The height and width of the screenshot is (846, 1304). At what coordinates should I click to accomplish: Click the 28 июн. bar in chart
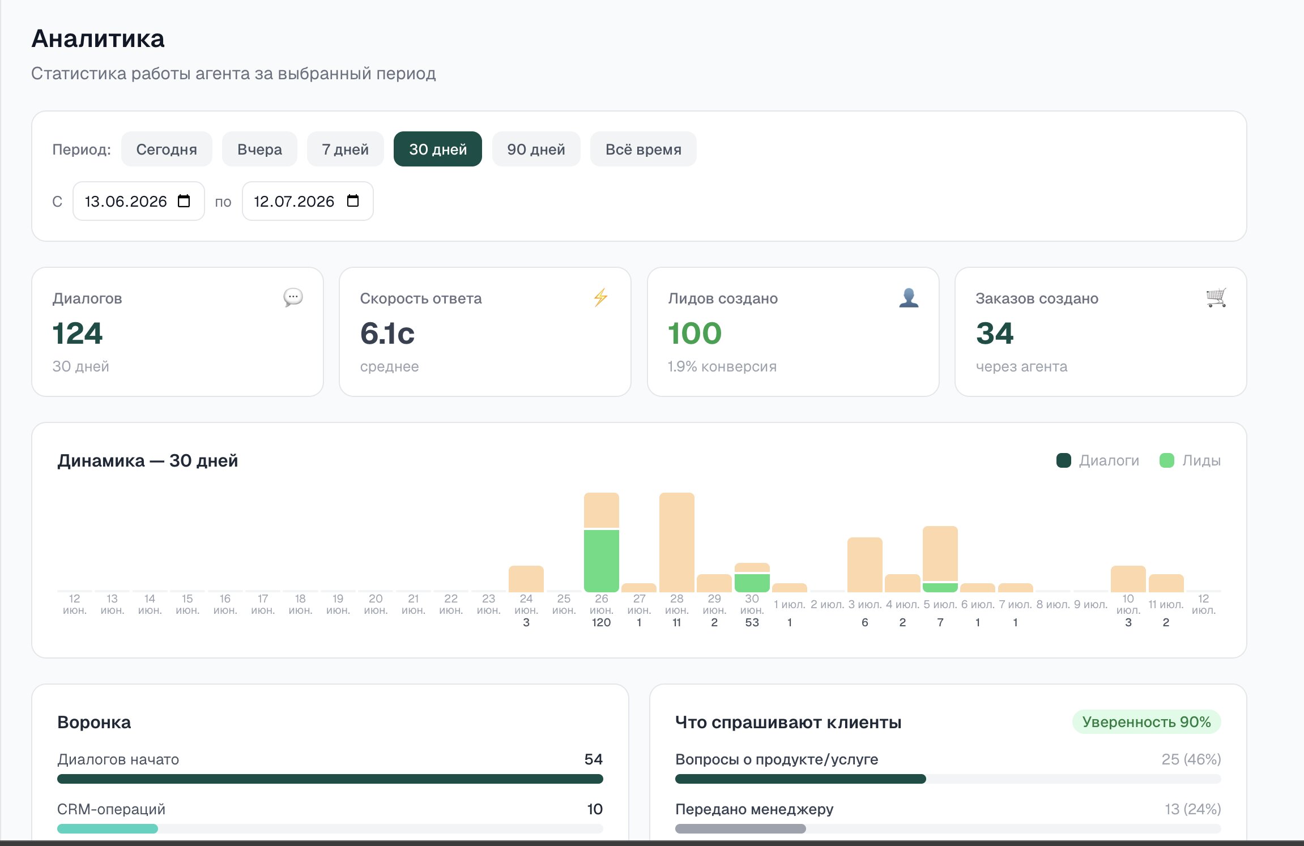click(677, 542)
